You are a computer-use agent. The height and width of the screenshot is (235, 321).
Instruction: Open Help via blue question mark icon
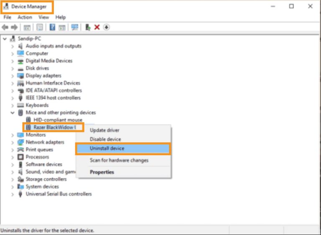[52, 27]
